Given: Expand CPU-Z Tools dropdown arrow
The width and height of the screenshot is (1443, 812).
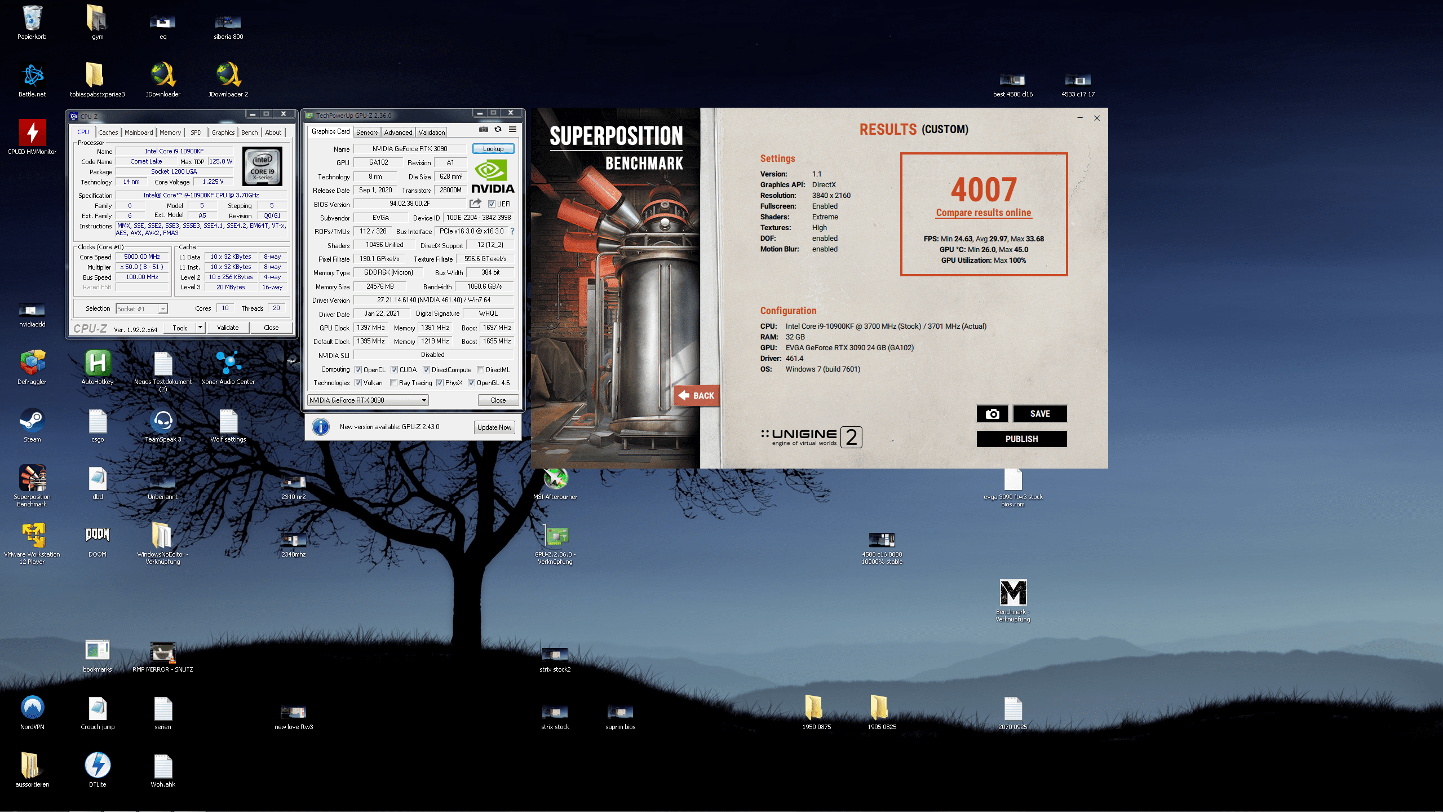Looking at the screenshot, I should 200,328.
